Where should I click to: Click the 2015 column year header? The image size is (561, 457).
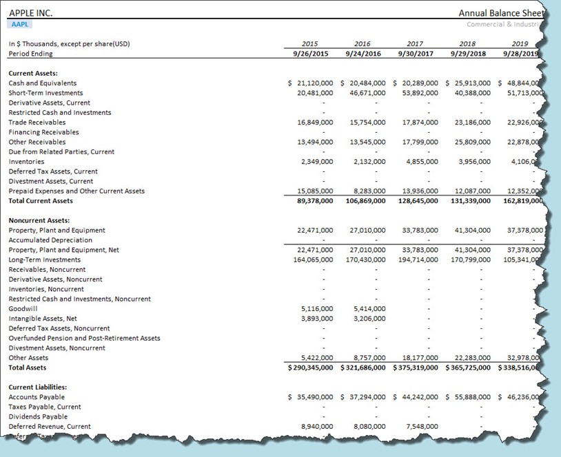coord(310,44)
